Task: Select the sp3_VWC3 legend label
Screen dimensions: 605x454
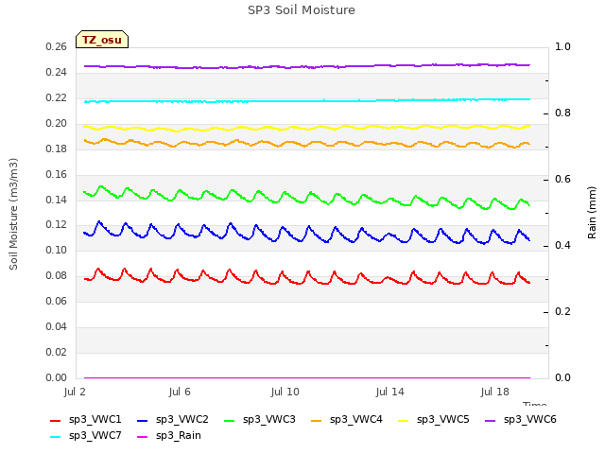Action: click(268, 420)
